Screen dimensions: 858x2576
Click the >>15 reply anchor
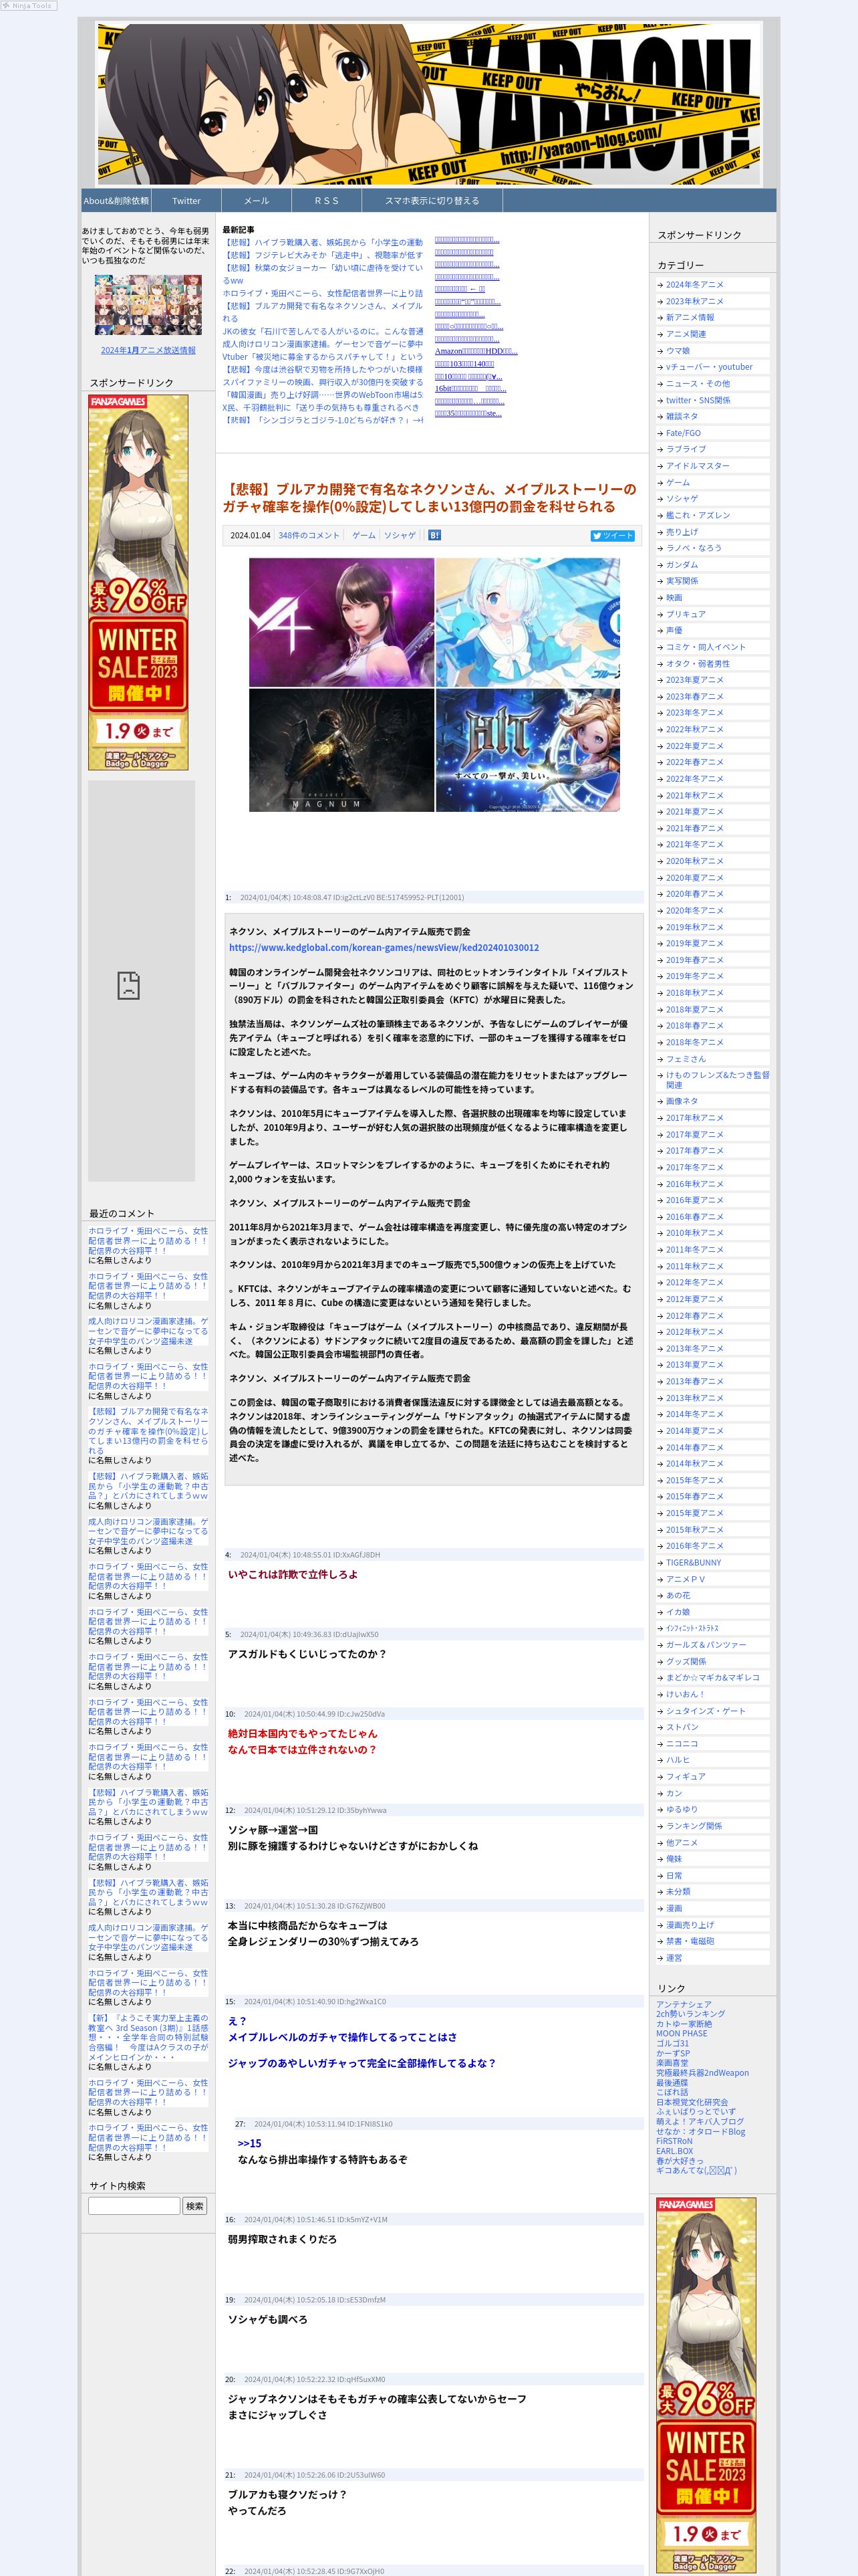pyautogui.click(x=249, y=2143)
